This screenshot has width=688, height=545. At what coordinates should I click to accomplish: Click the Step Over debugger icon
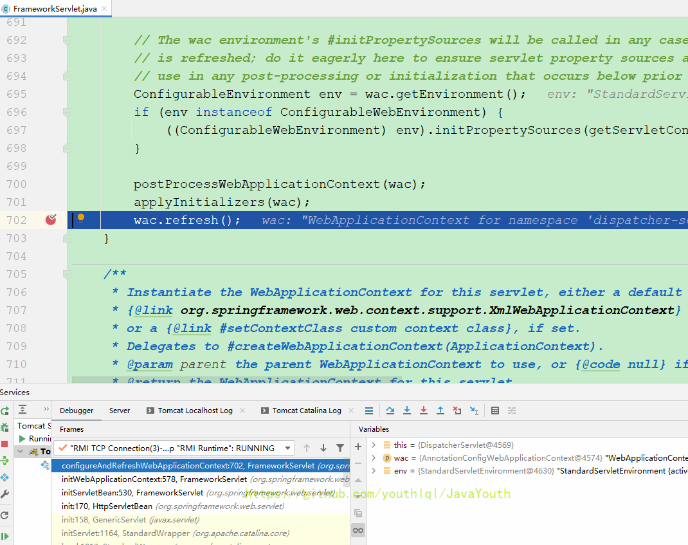pyautogui.click(x=390, y=411)
